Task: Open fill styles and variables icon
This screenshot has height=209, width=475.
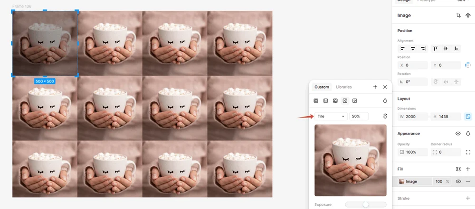Action: tap(458, 169)
